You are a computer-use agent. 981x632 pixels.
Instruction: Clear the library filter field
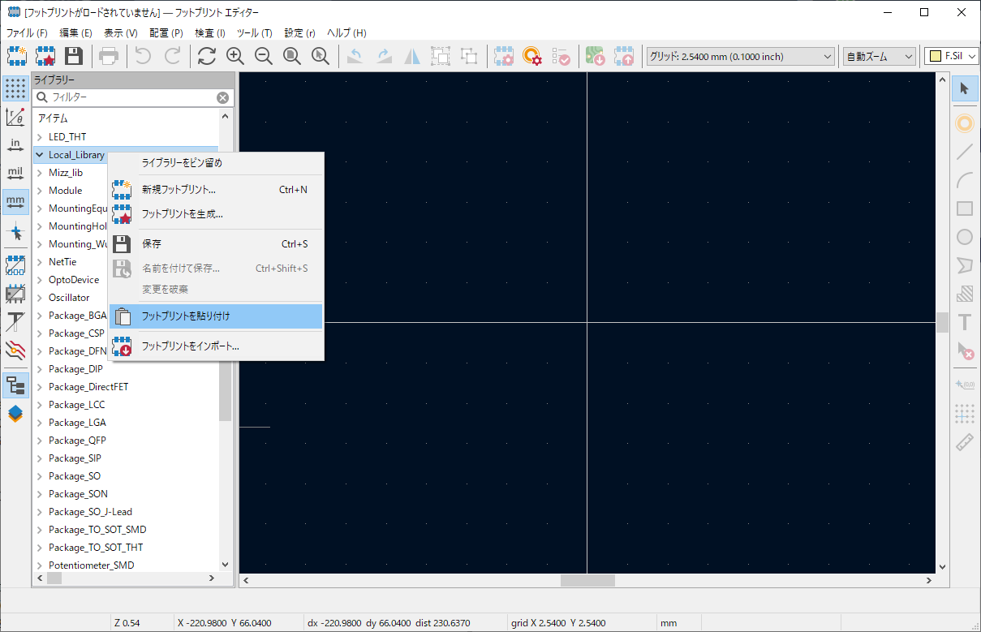click(x=222, y=97)
